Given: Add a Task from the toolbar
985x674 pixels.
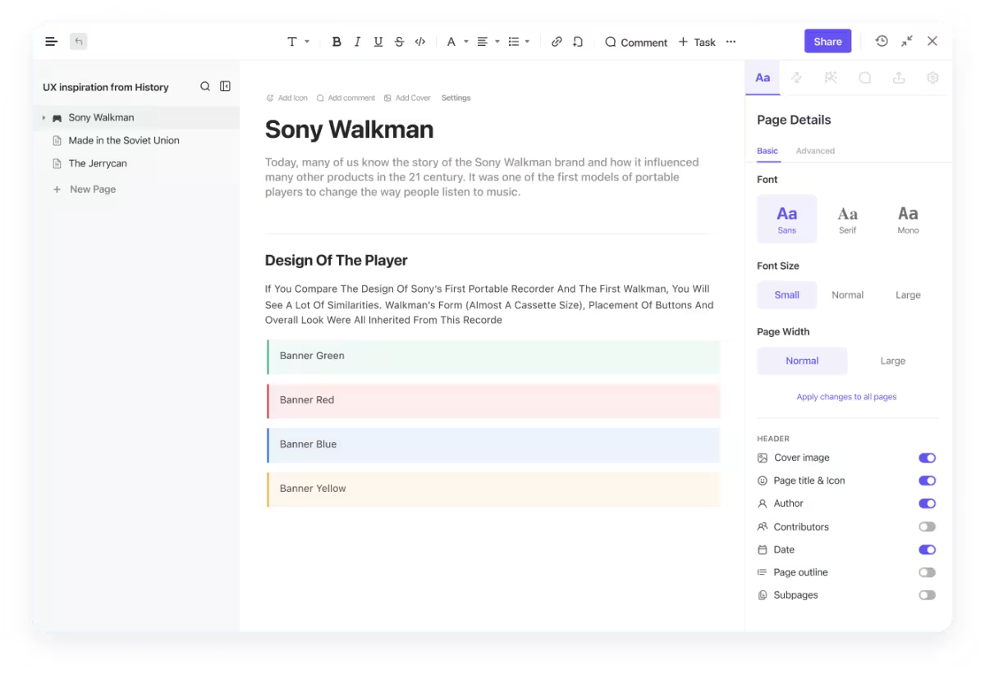Looking at the screenshot, I should [x=697, y=42].
